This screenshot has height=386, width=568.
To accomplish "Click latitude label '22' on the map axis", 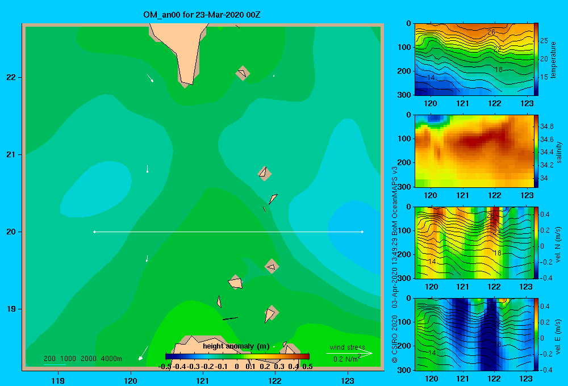I will point(11,78).
